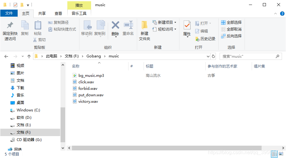Screen dimensions: 286x158
Task: Click Gobang in address breadcrumb
Action: (94, 56)
